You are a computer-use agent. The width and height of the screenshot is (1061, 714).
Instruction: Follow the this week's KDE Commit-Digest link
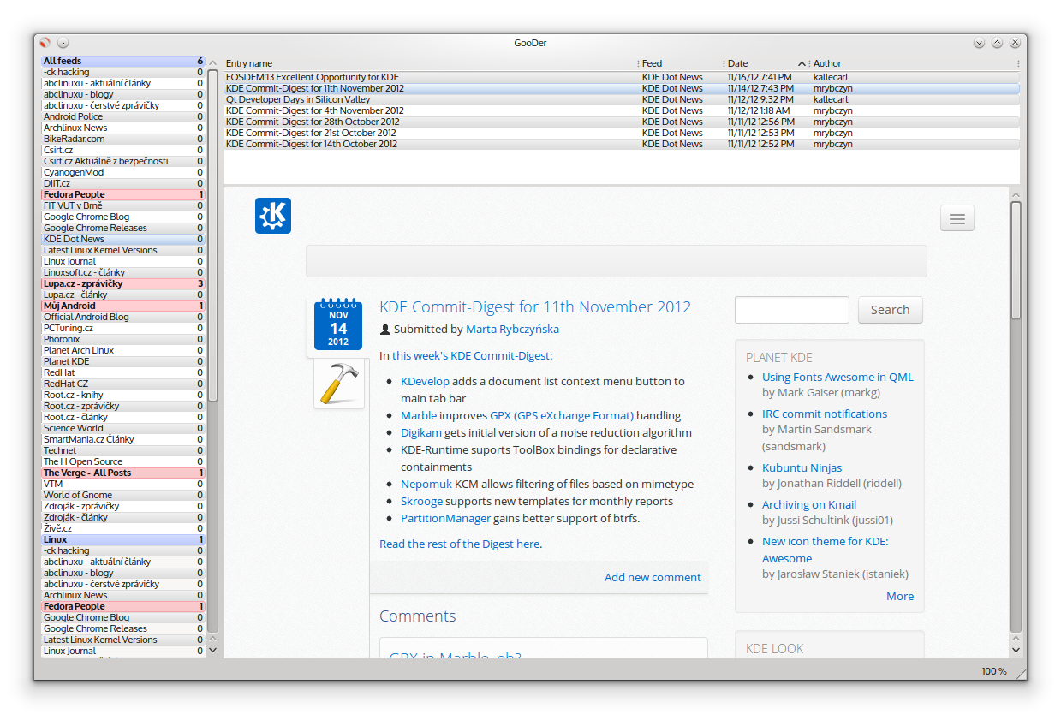(471, 355)
